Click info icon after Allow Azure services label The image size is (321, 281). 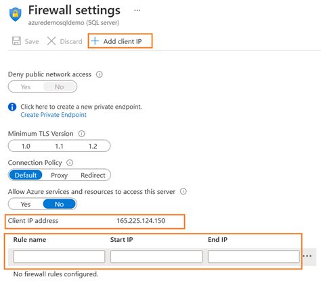tap(184, 192)
